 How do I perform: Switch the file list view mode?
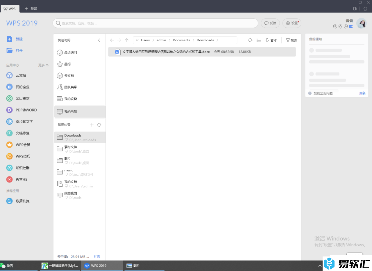[259, 40]
